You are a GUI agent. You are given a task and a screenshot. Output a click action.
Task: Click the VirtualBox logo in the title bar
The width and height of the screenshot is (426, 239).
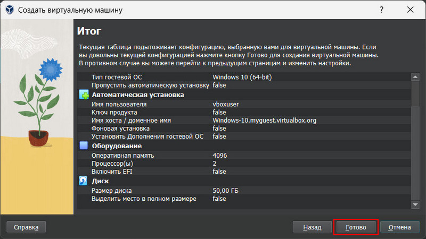pos(10,10)
